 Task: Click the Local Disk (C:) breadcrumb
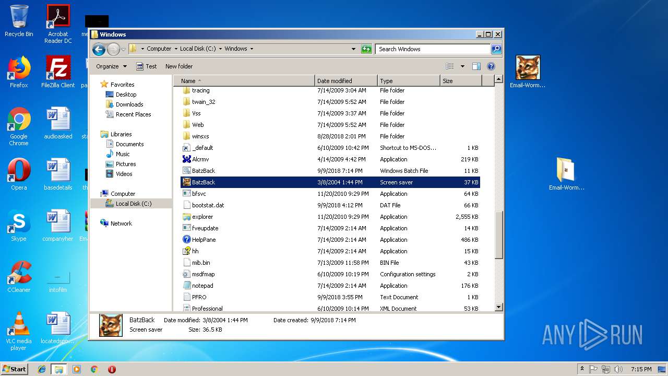(x=198, y=49)
